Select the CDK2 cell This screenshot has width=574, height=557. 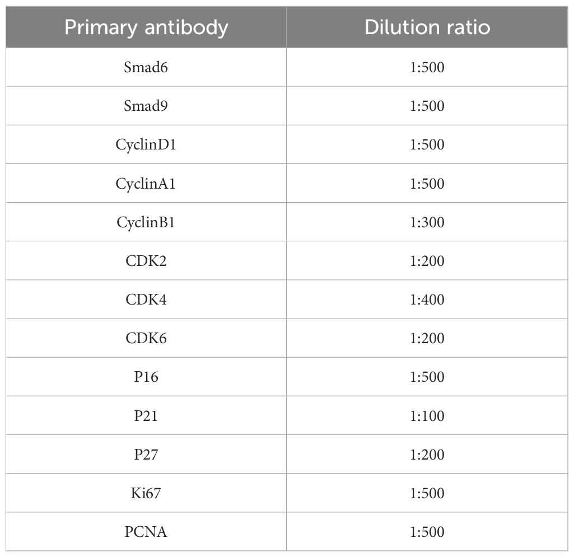coord(146,261)
